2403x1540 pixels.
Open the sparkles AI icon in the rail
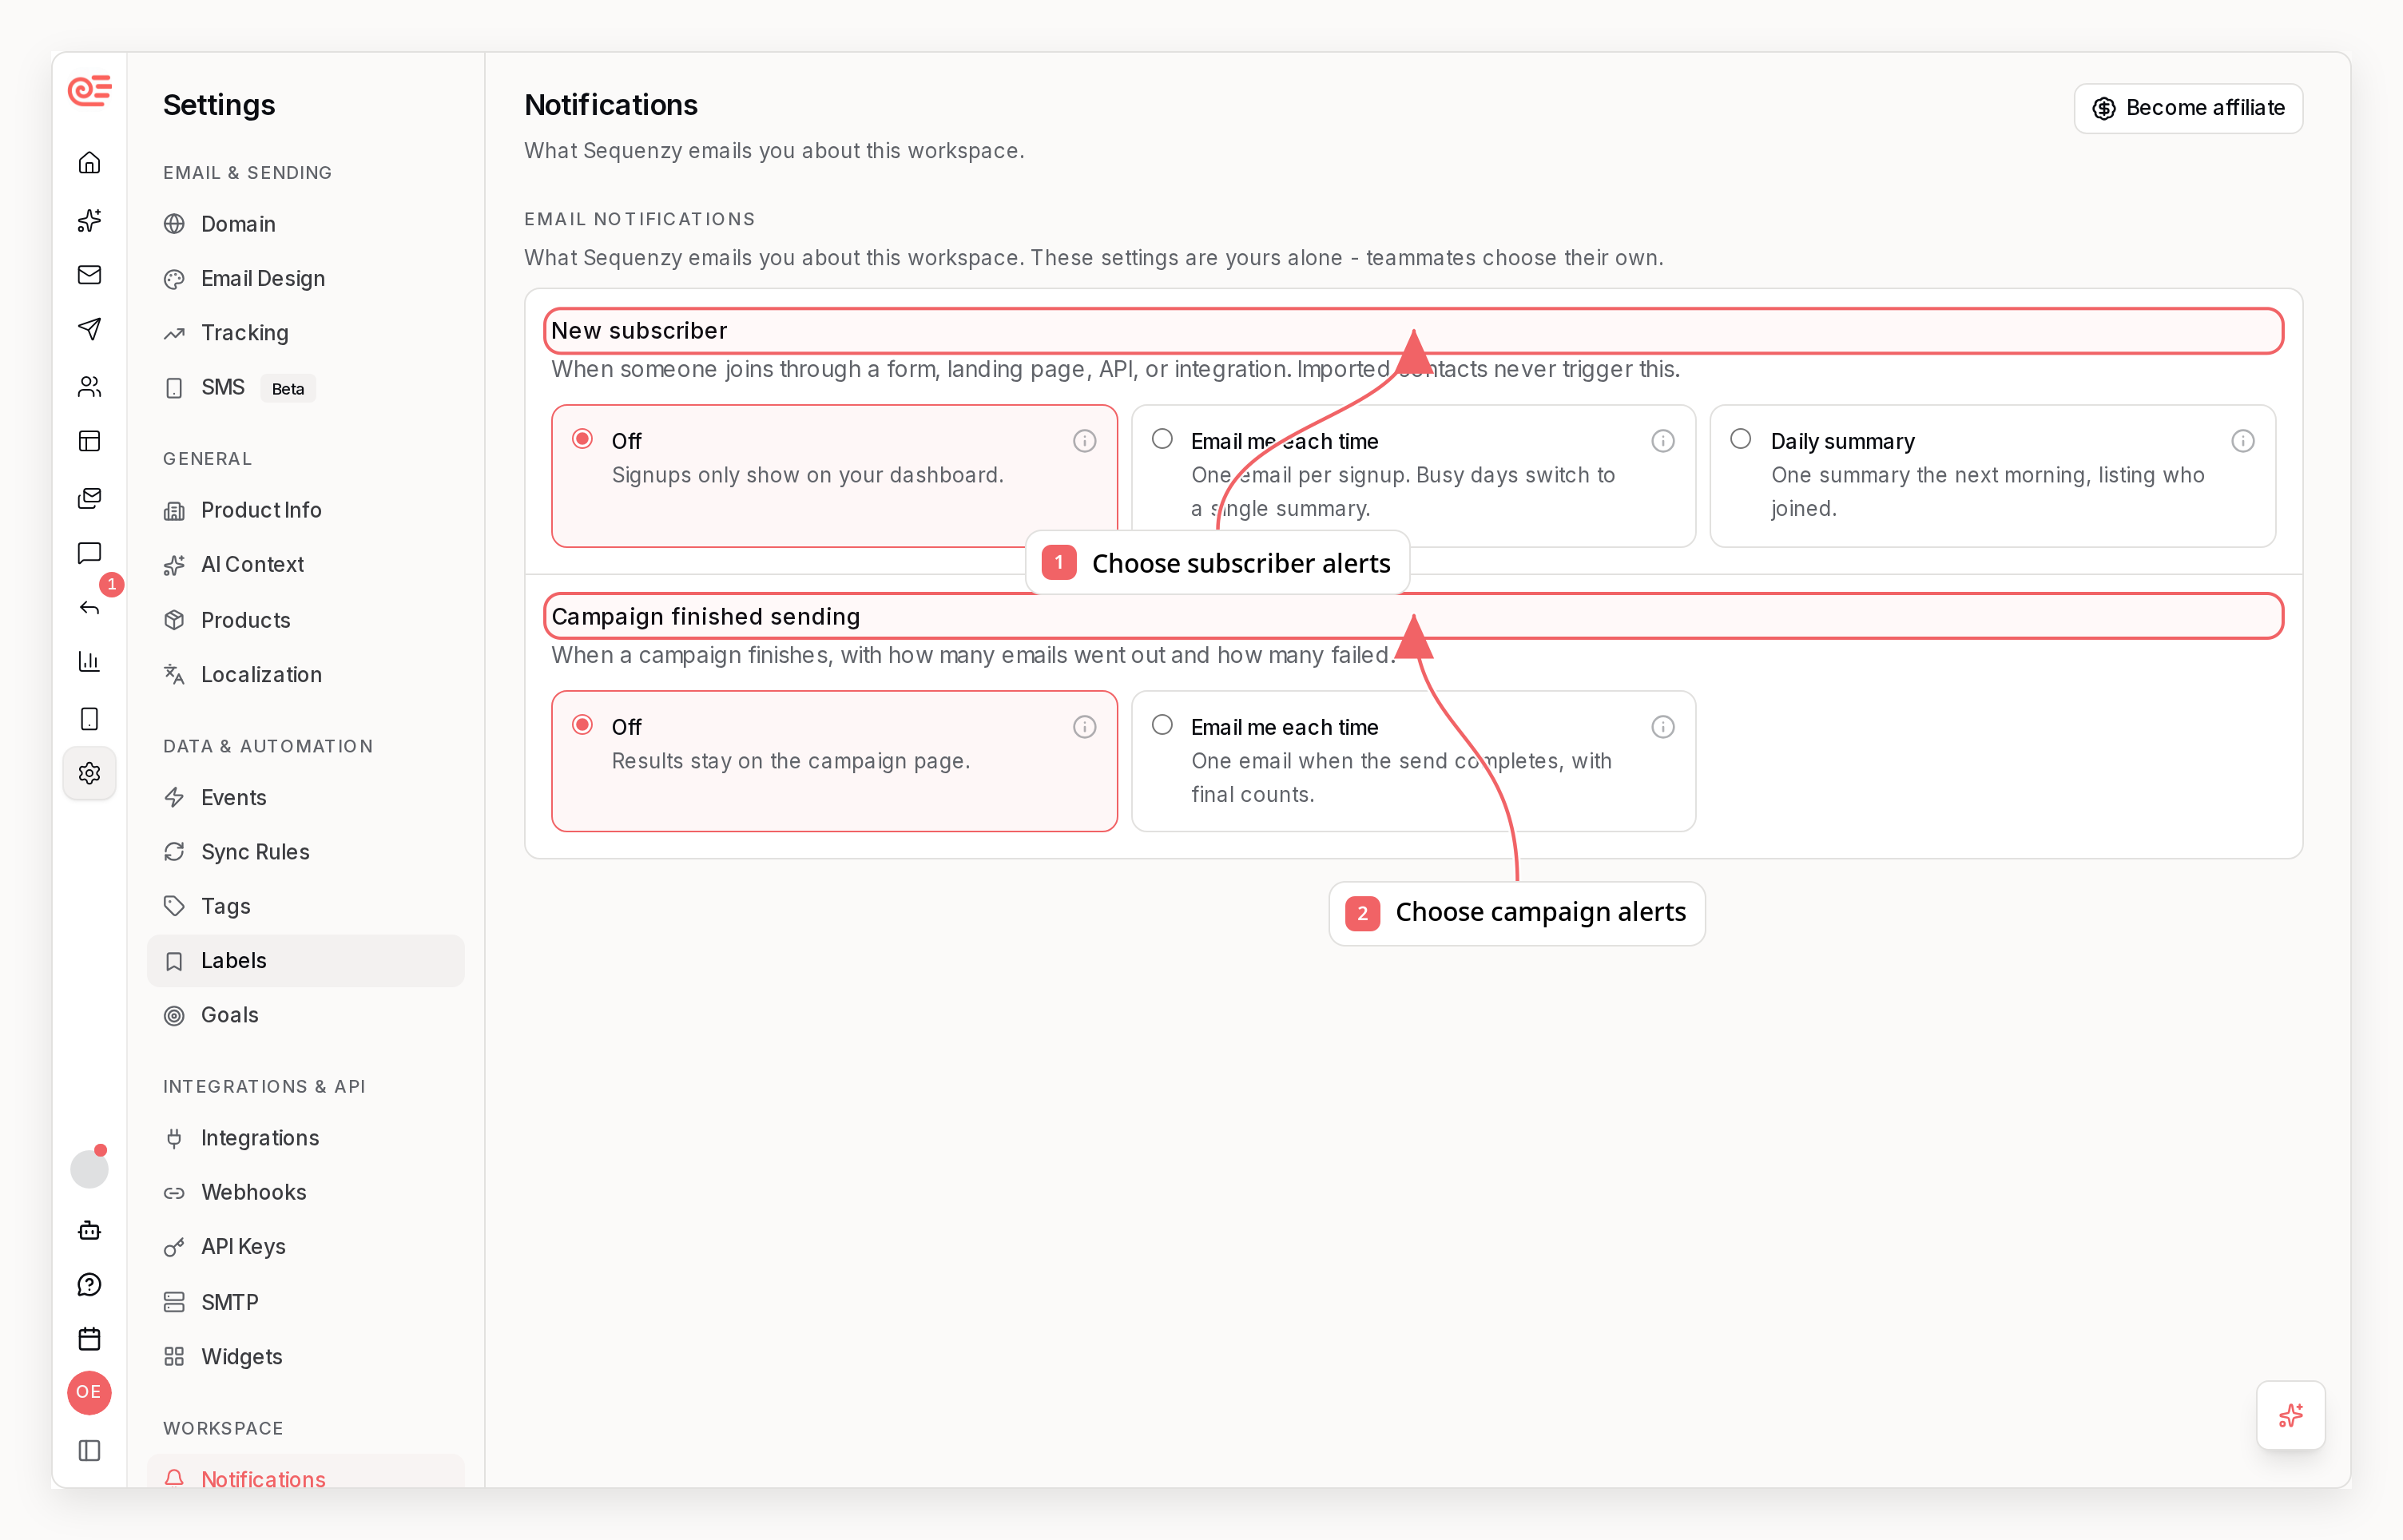pos(89,220)
